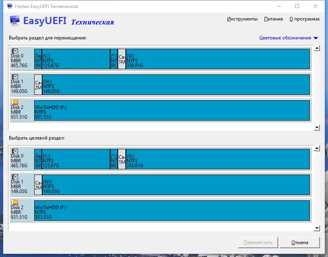Click Disk 1 hard drive icon in source list

click(15, 76)
